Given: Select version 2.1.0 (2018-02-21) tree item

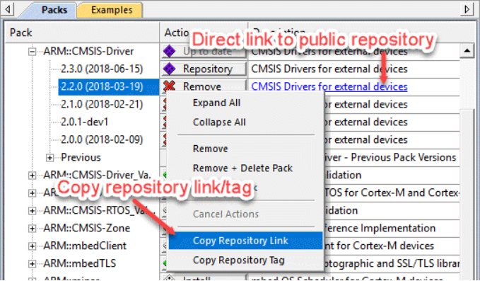Looking at the screenshot, I should [x=102, y=104].
